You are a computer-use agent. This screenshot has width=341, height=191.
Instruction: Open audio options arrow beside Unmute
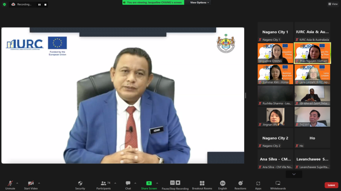pos(17,183)
